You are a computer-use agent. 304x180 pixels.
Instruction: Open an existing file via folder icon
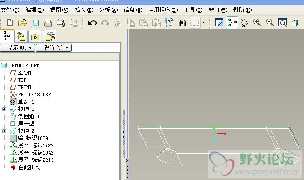[x=22, y=23]
